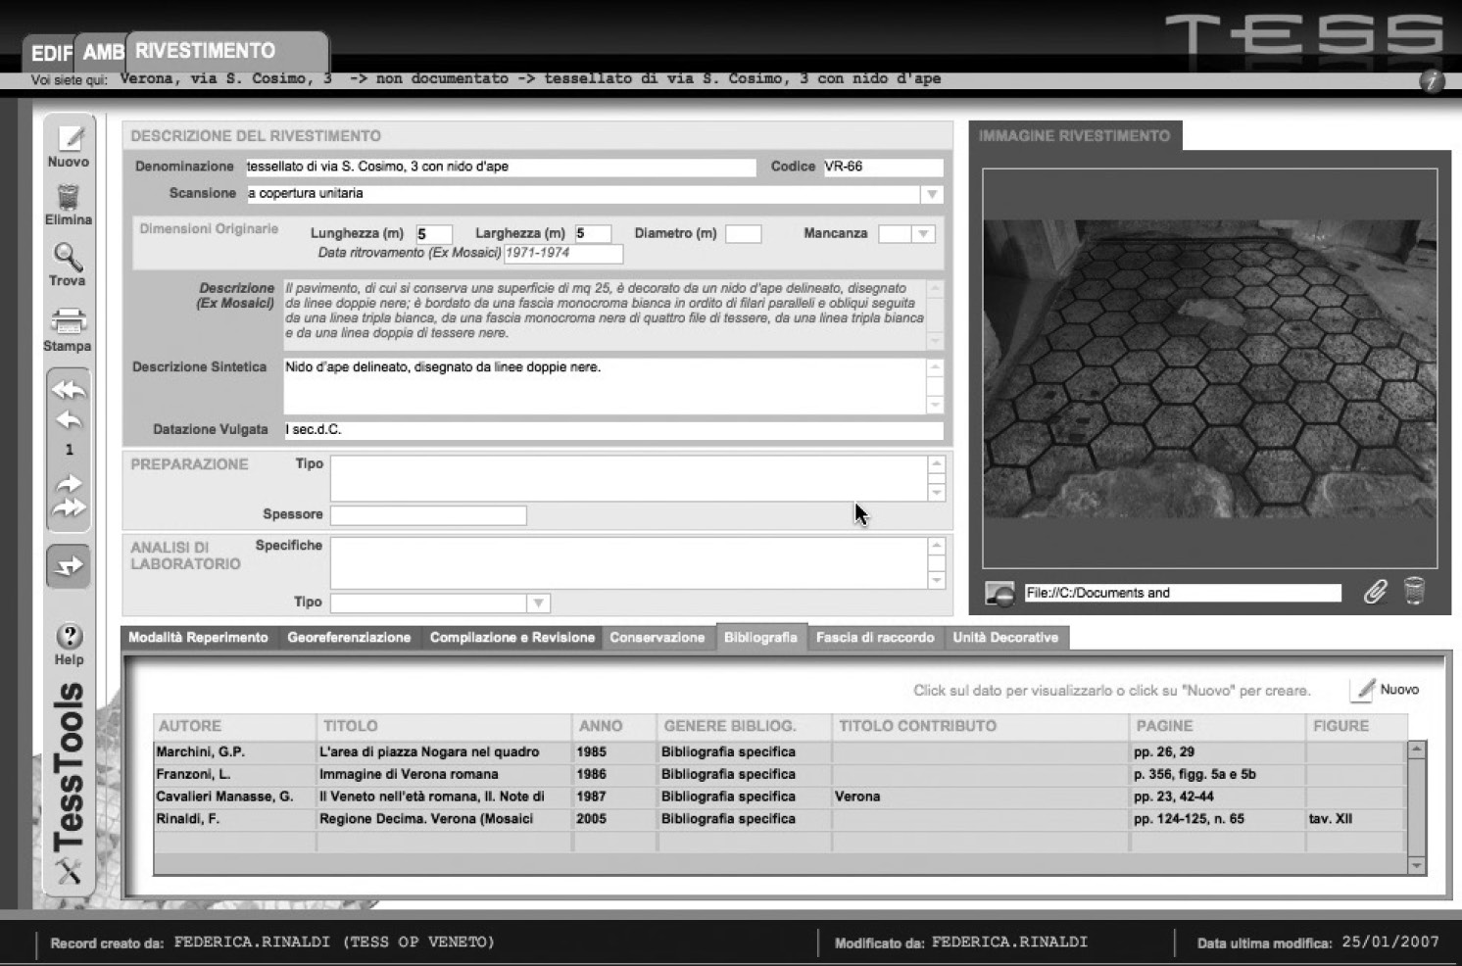
Task: Click the Denominazione input field
Action: 500,168
